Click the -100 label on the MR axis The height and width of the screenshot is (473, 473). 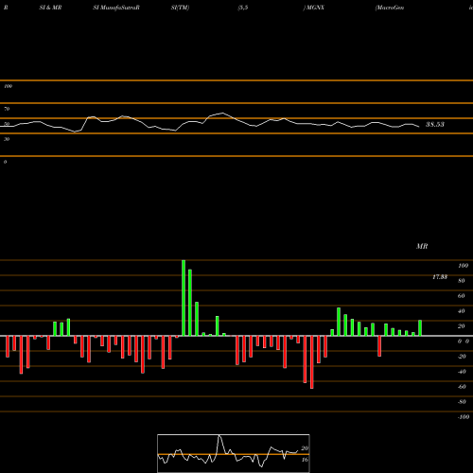(x=463, y=417)
